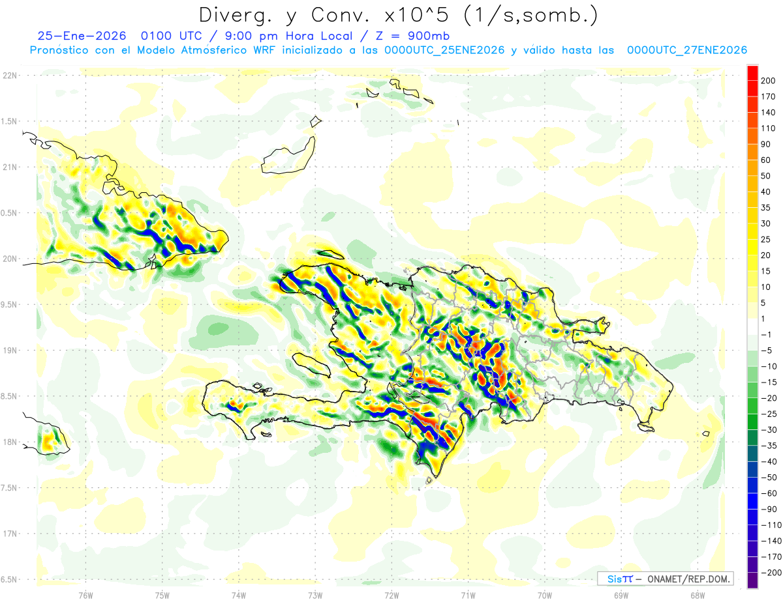
Task: Click the white swatch between 1 and -1
Action: coord(752,326)
